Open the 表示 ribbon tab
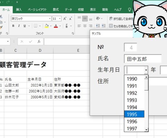Viewport: 167px width, 138px height. 93,10
